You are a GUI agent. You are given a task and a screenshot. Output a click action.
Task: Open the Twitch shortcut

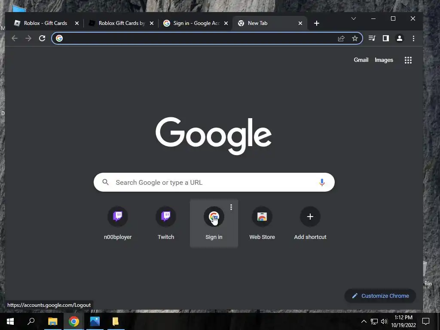tap(166, 223)
